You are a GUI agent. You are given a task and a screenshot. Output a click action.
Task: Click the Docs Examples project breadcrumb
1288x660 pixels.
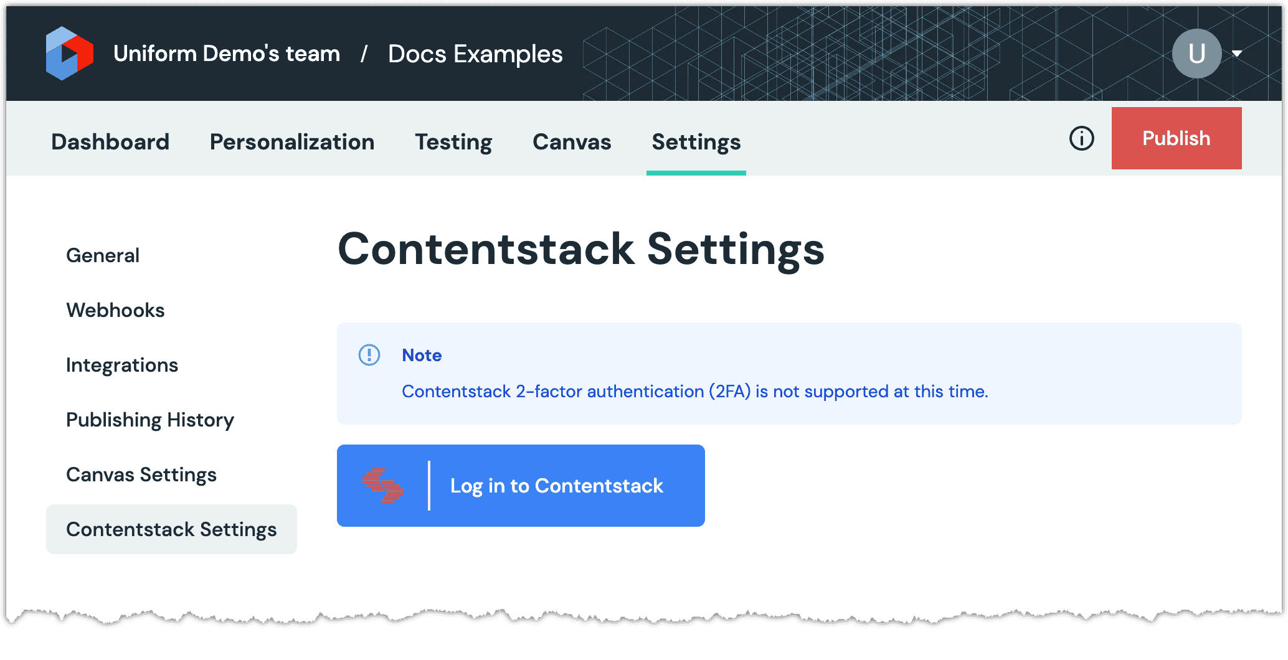tap(475, 54)
